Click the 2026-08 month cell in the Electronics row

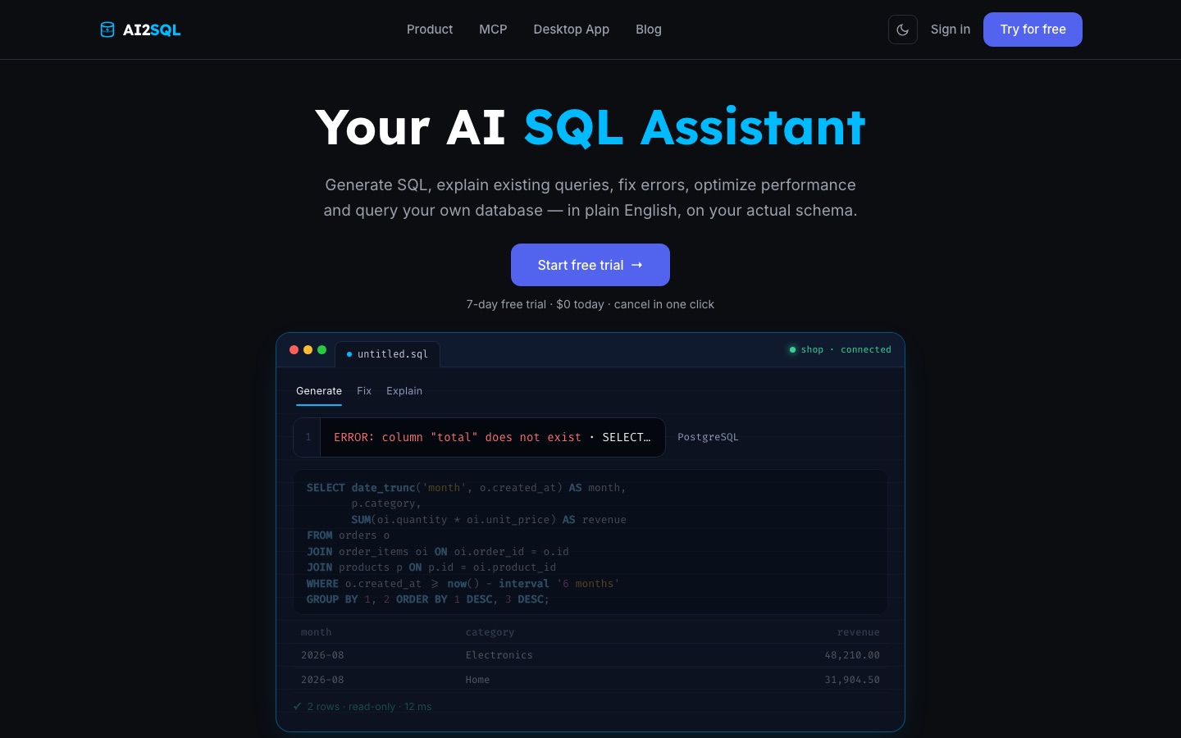coord(322,655)
